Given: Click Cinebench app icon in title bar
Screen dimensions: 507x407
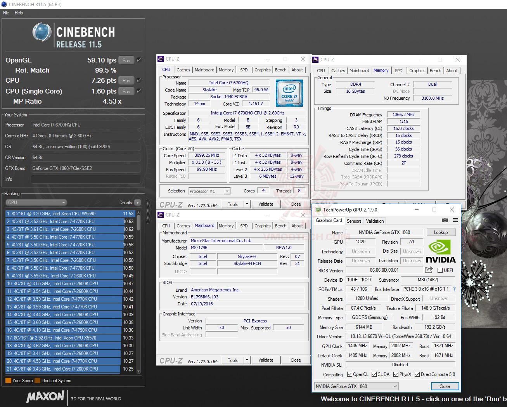Looking at the screenshot, I should point(4,4).
